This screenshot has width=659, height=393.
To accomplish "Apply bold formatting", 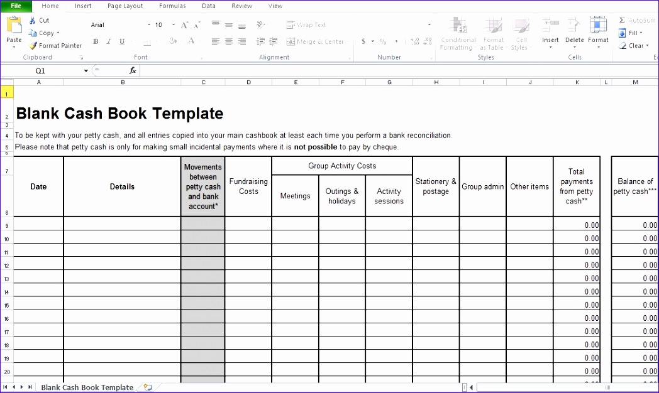I will tap(95, 41).
